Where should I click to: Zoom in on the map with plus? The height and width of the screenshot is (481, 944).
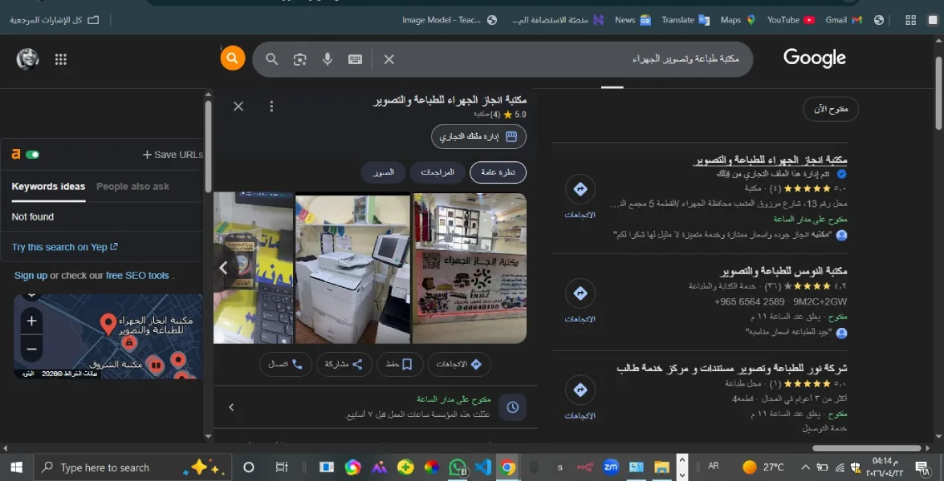pyautogui.click(x=32, y=321)
